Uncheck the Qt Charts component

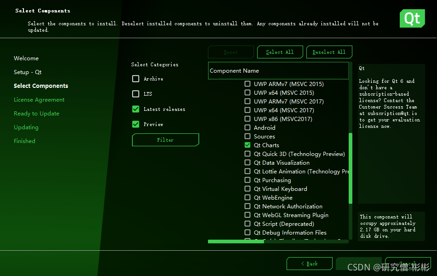pyautogui.click(x=247, y=145)
